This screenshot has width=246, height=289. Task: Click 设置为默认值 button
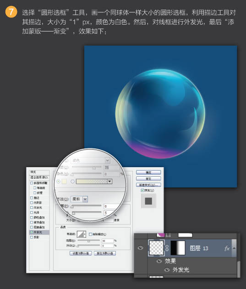[81, 253]
